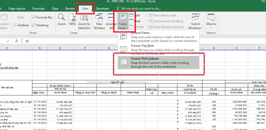Toggle the Formula Bar checkbox
Viewport: 266px width, 130px height.
(x=34, y=17)
